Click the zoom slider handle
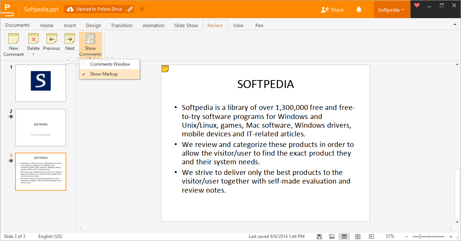 pos(420,236)
